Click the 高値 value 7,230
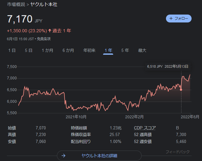The height and width of the screenshot is (161, 202). (x=41, y=134)
